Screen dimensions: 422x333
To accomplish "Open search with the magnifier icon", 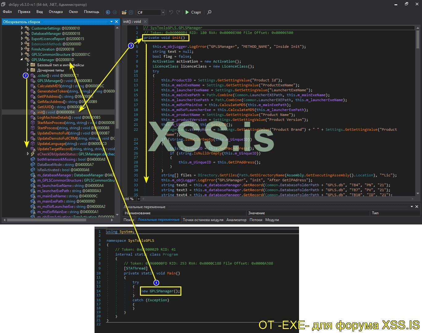I will [209, 12].
